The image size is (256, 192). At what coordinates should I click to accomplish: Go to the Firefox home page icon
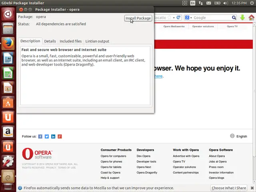[252, 18]
